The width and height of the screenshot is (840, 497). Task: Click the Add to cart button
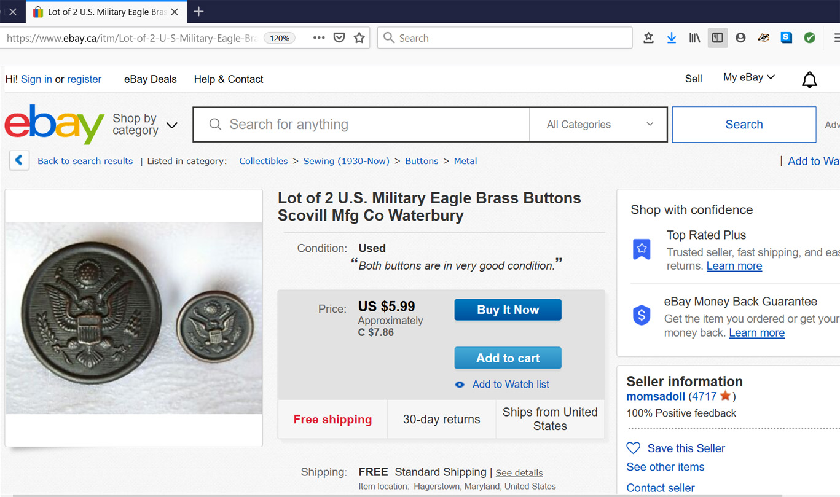508,358
